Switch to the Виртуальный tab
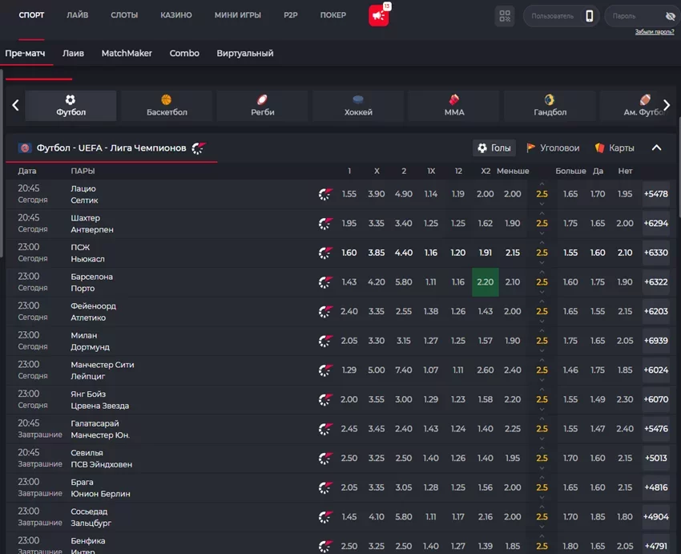This screenshot has height=554, width=681. [245, 54]
